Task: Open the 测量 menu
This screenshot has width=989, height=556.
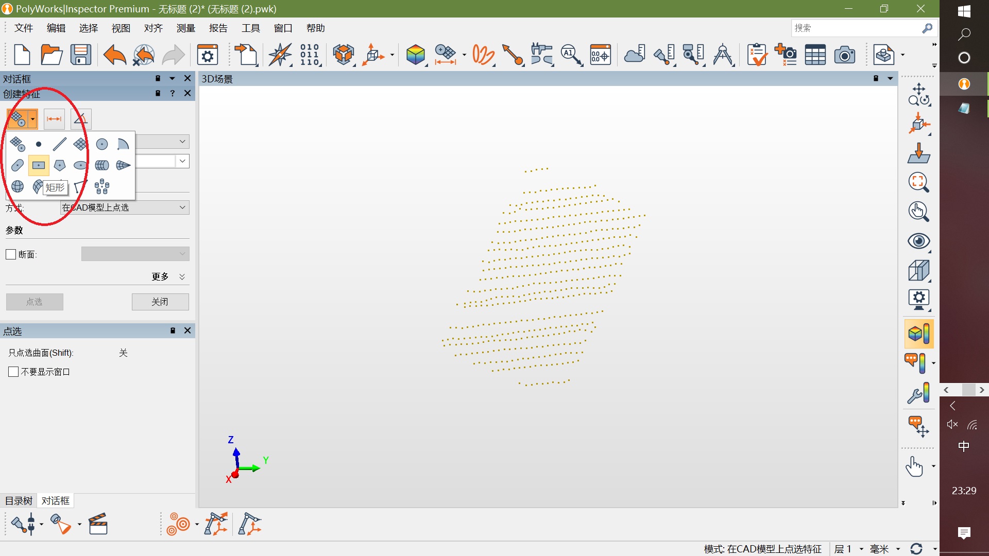Action: 185,28
